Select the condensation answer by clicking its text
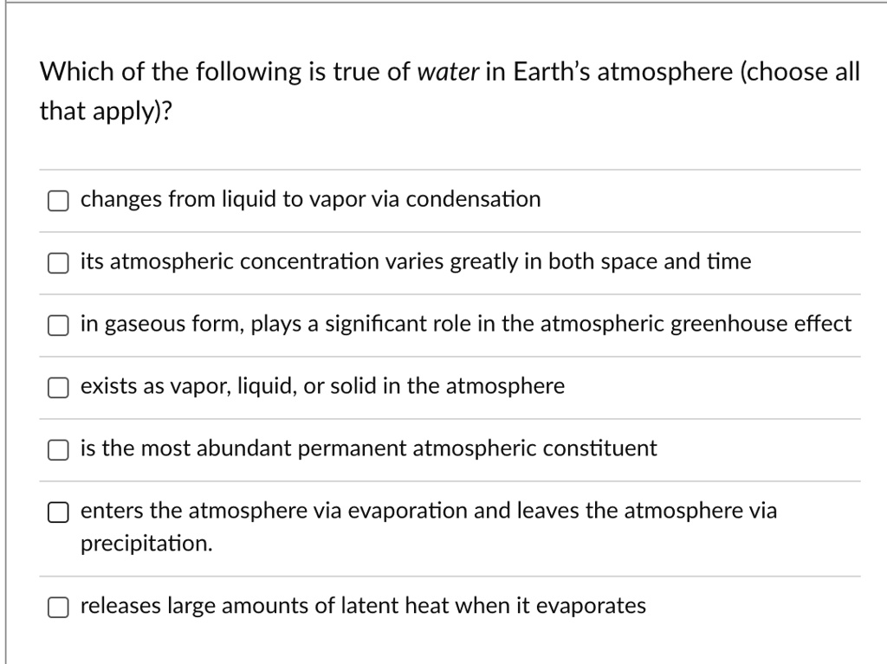Screen dimensions: 887x664 tap(310, 199)
